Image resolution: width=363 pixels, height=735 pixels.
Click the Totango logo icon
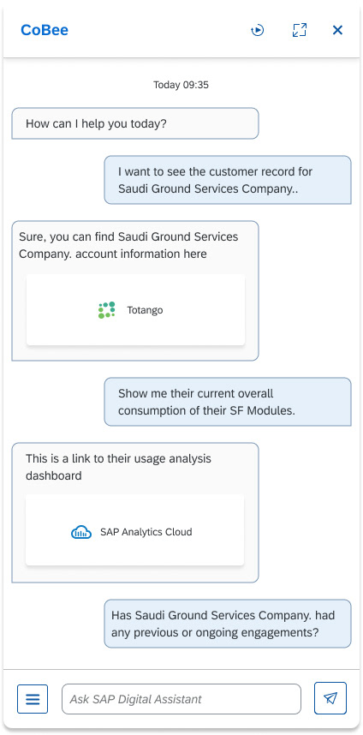[x=107, y=310]
